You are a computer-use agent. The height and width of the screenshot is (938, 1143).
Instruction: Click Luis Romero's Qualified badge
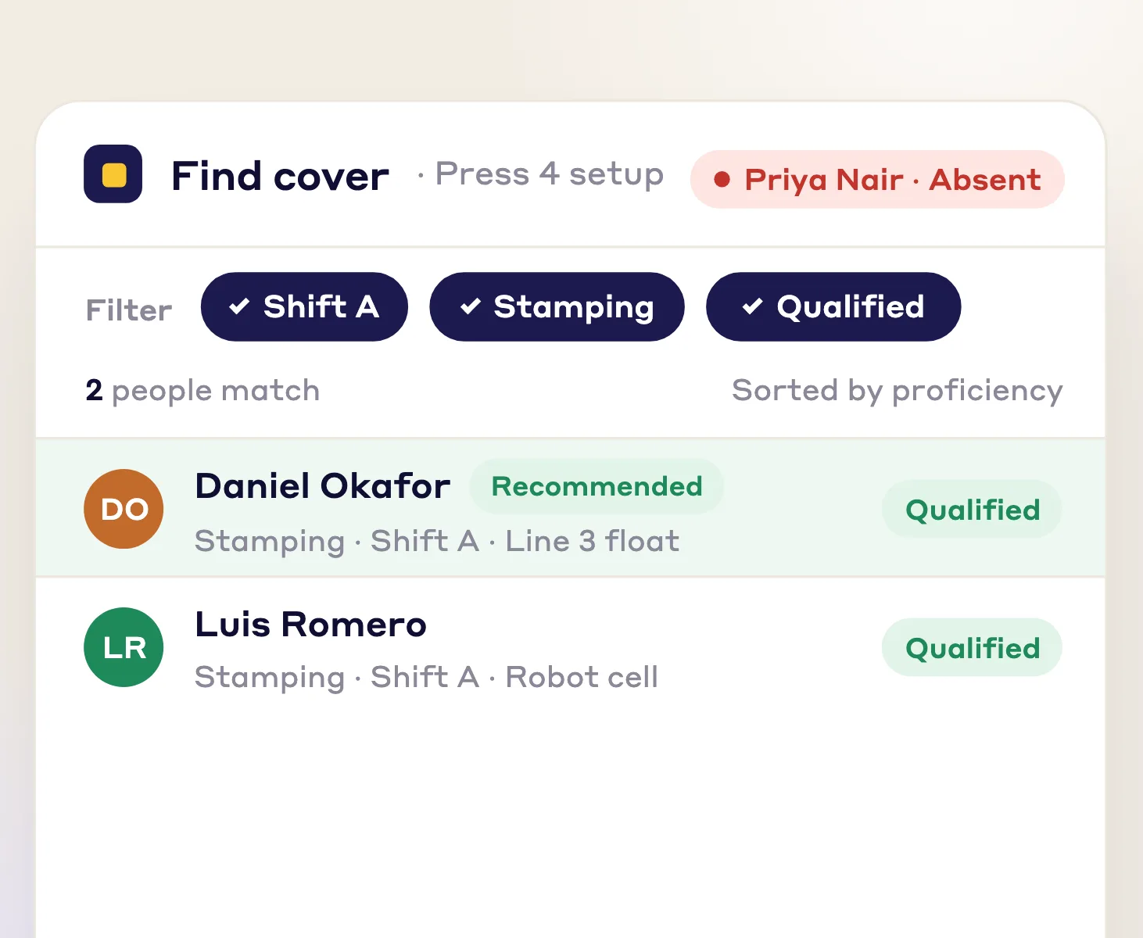pos(972,647)
